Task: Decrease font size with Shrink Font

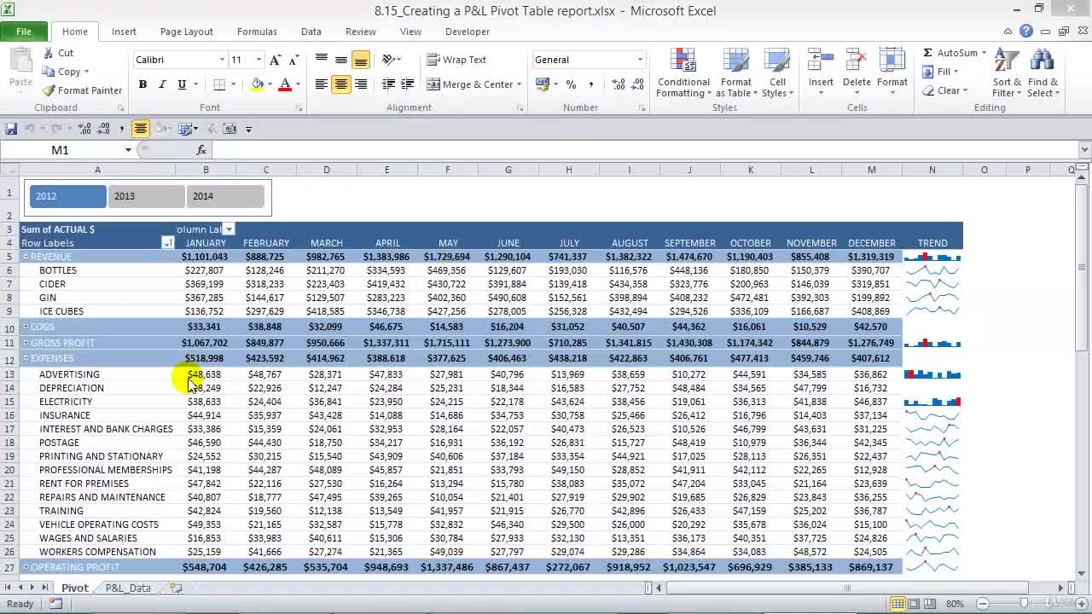Action: click(293, 60)
